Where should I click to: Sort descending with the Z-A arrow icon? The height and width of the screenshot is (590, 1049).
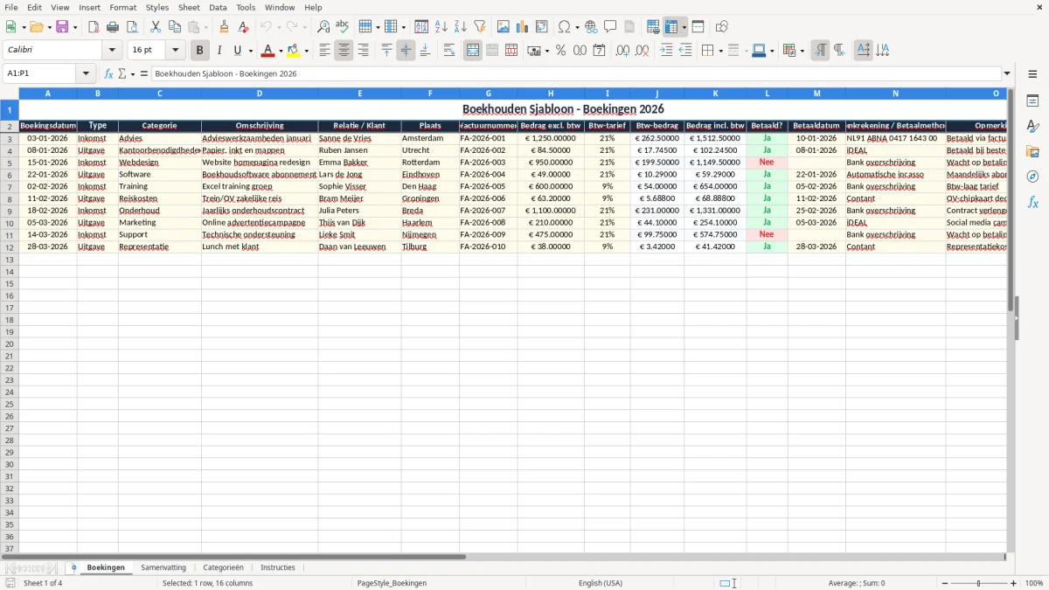pos(460,27)
